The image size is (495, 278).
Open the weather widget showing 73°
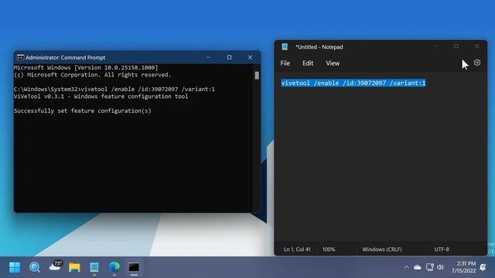click(56, 266)
